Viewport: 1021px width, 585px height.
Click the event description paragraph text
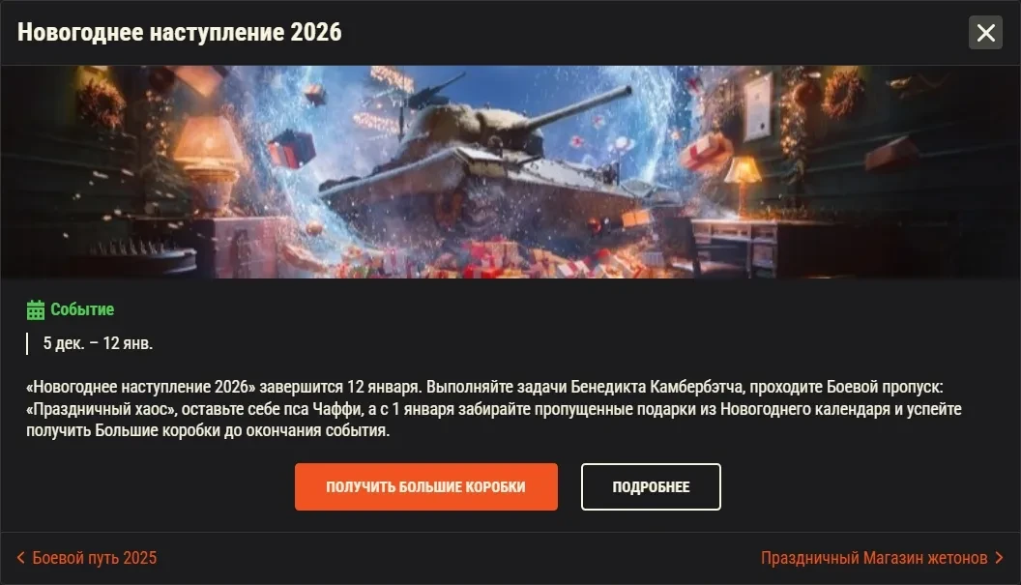pyautogui.click(x=493, y=408)
